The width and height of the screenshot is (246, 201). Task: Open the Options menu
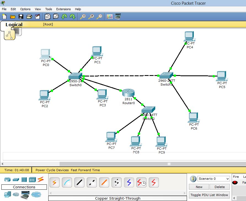25,9
